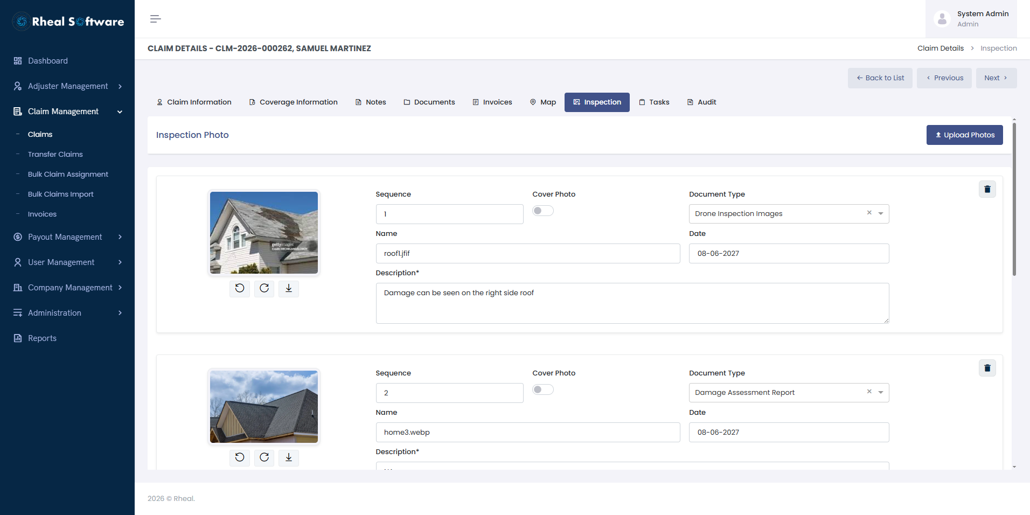The image size is (1030, 515).
Task: Toggle Cover Photo for sequence 2
Action: point(543,389)
